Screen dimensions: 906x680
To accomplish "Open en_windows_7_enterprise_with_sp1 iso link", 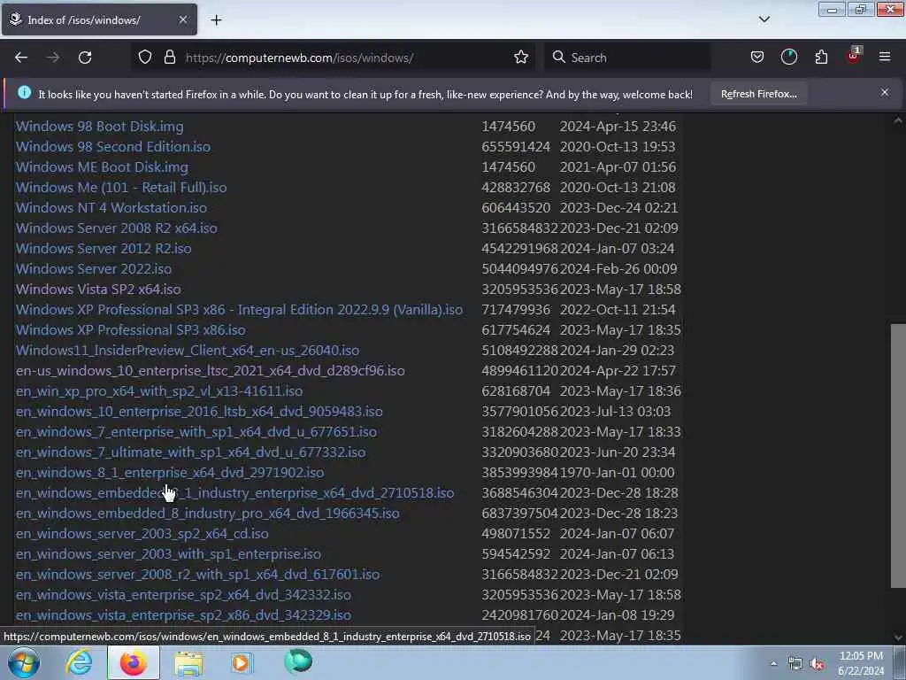I will coord(196,432).
